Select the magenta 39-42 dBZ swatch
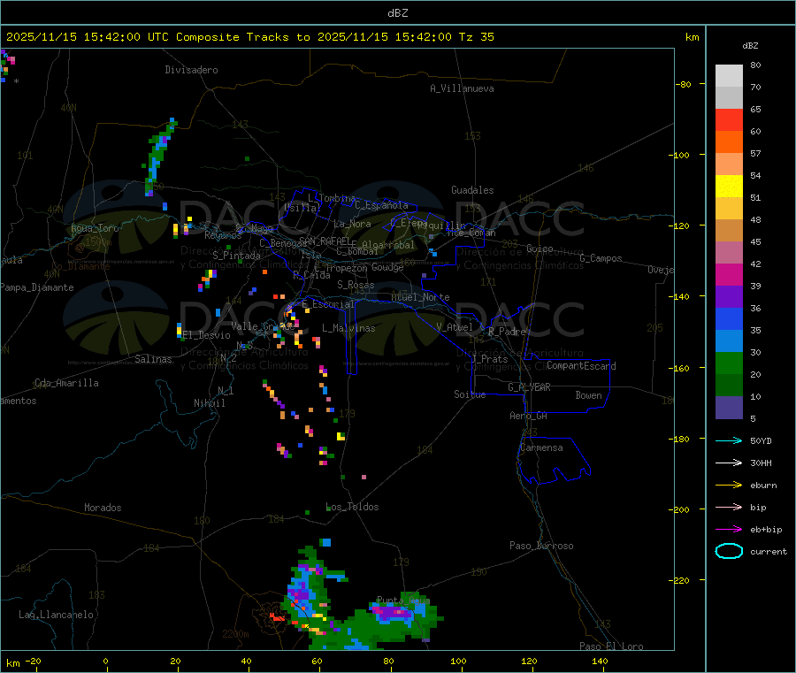This screenshot has width=796, height=673. click(729, 274)
